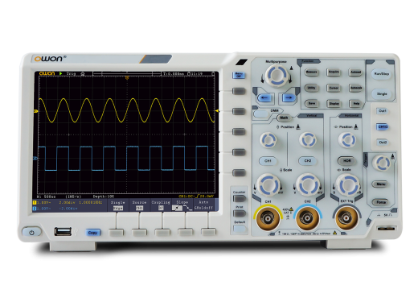Open the Save function
Screen dimensions: 418x306
pos(311,103)
